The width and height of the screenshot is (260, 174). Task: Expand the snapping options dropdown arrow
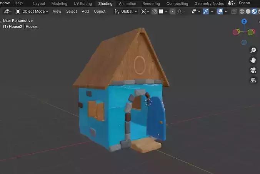166,11
